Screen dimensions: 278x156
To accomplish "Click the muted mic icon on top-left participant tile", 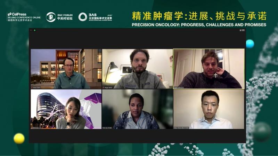I will [x=32, y=88].
